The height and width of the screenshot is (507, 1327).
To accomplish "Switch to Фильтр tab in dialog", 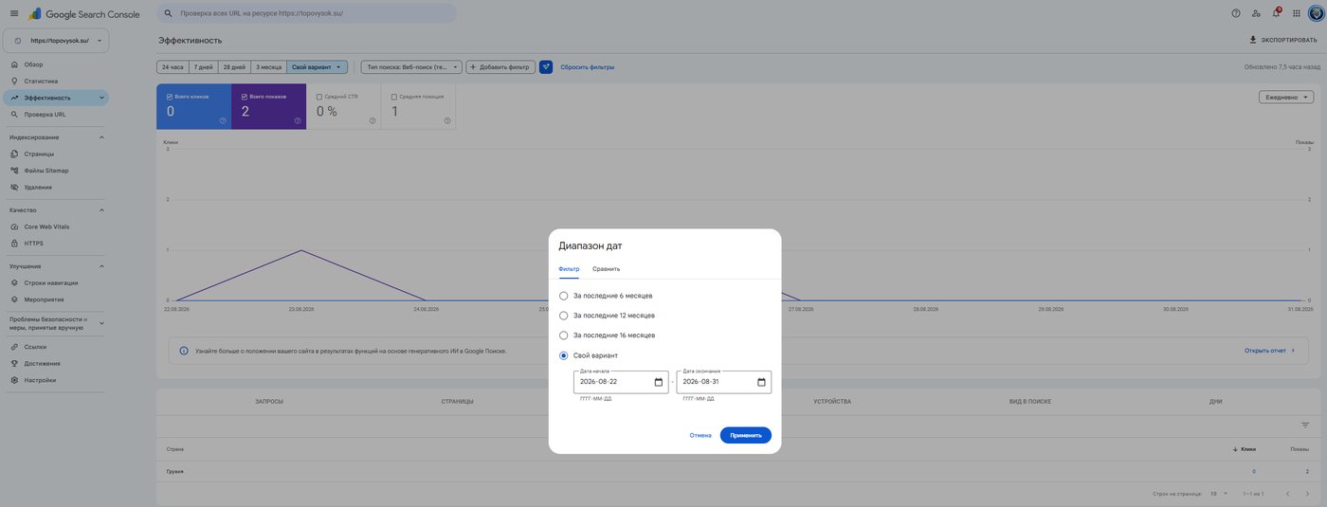I will (x=569, y=269).
